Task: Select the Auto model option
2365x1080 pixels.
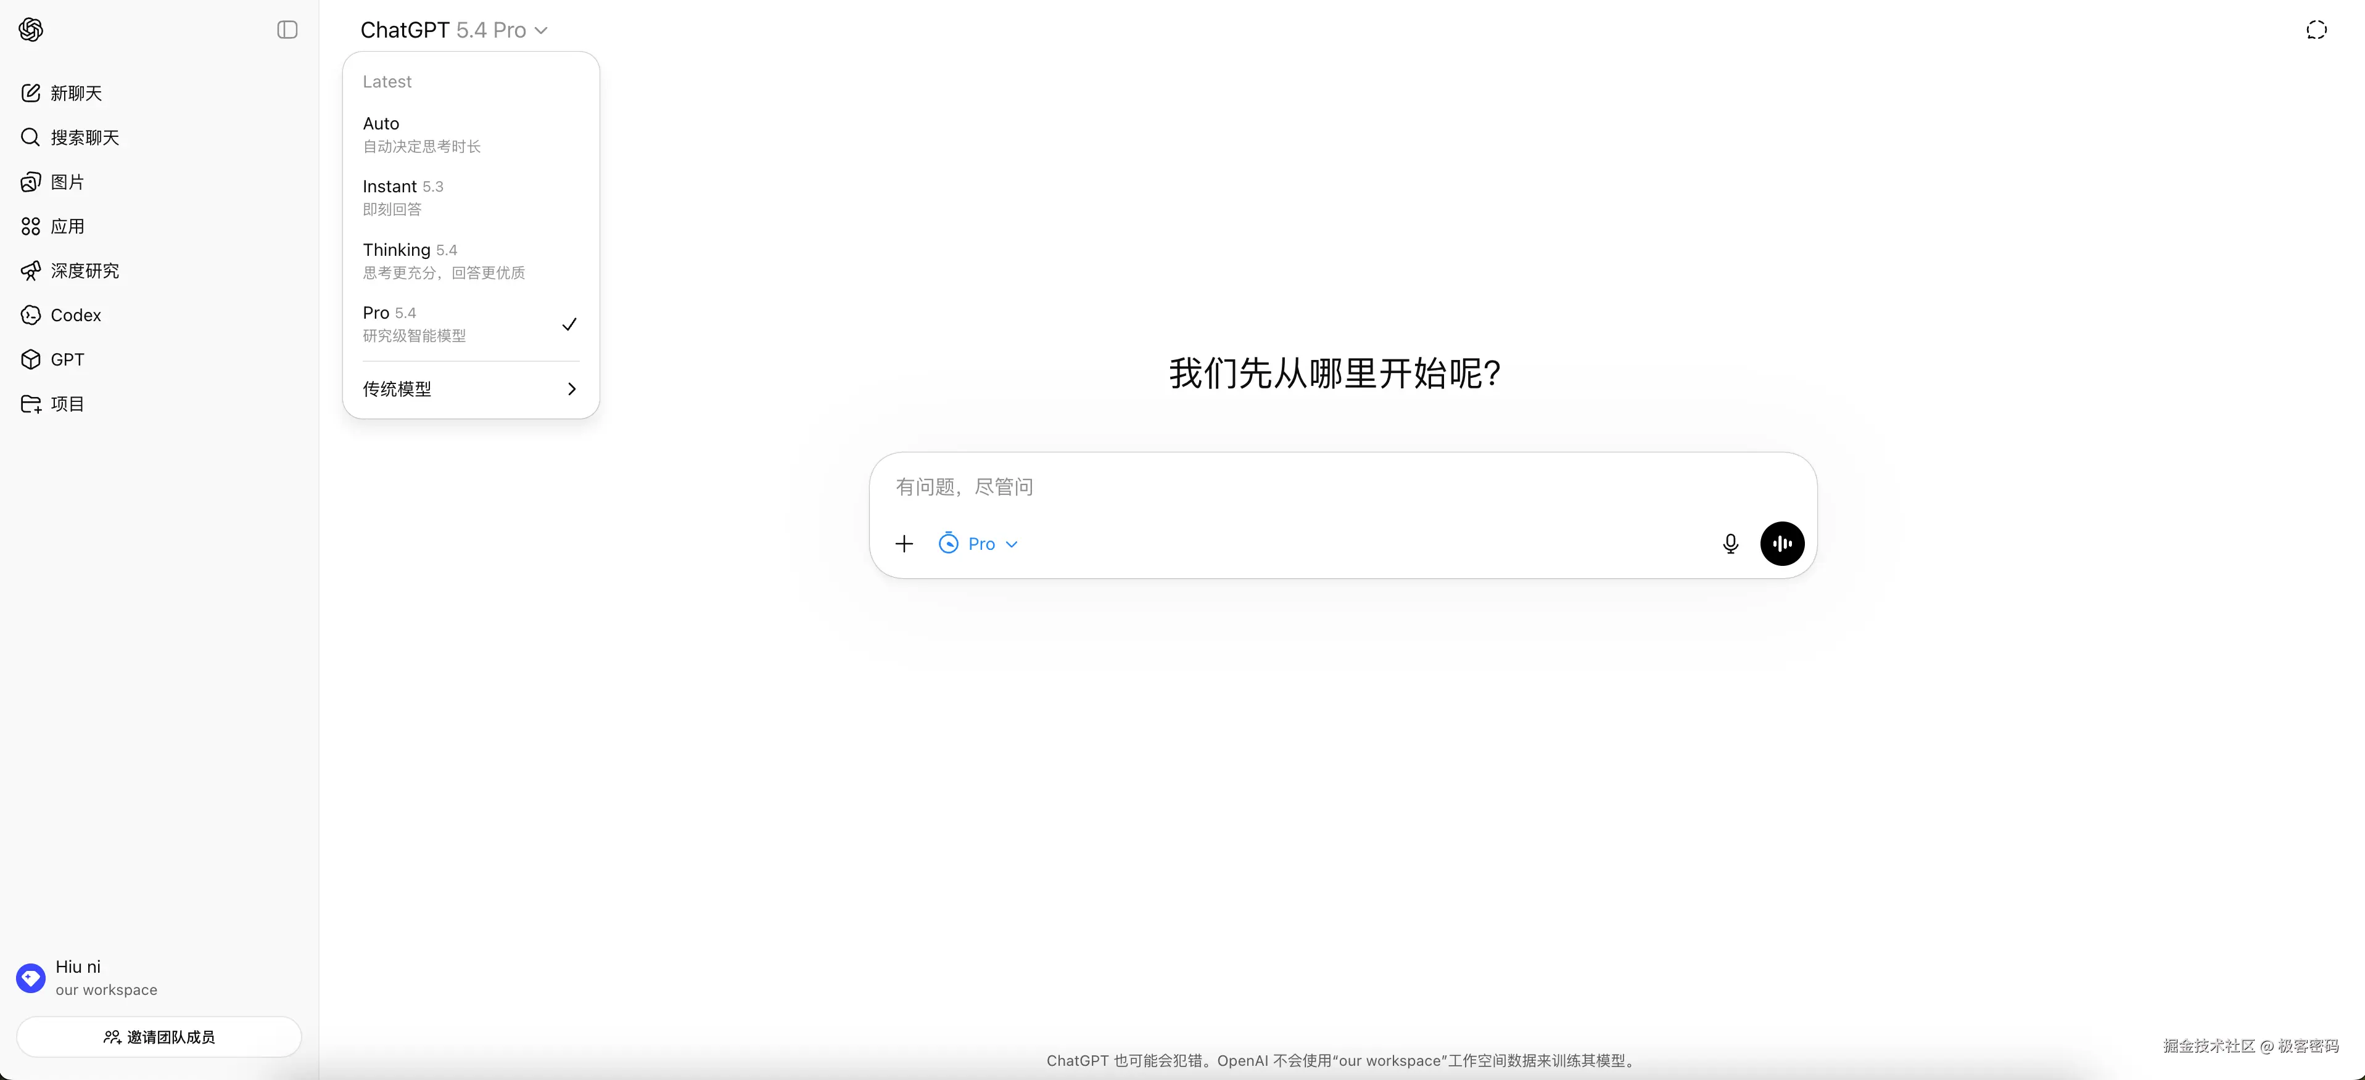Action: (x=470, y=134)
